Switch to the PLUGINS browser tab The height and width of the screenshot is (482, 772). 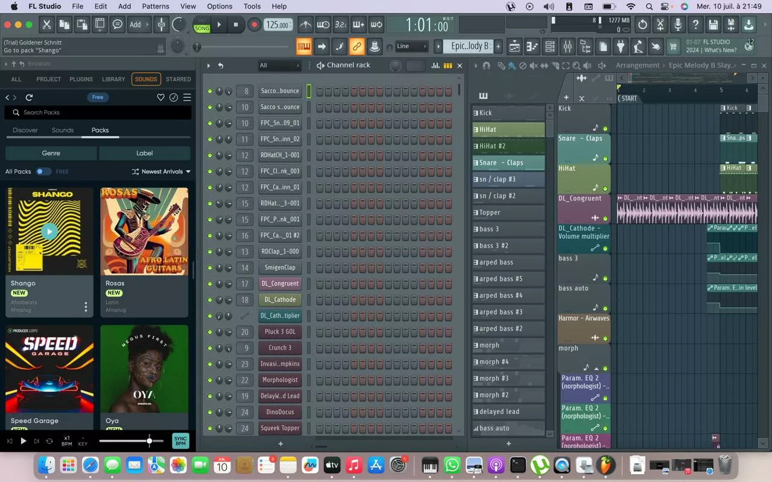[81, 79]
